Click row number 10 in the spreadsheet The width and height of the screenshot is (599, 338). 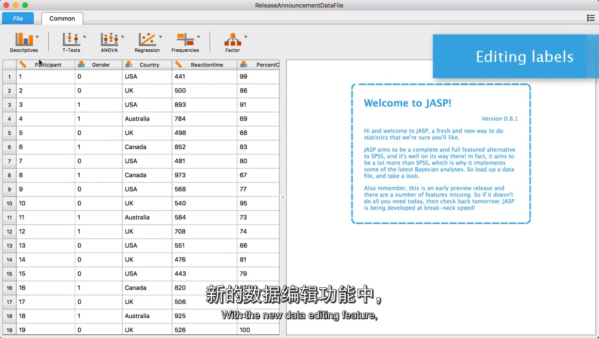(x=9, y=203)
